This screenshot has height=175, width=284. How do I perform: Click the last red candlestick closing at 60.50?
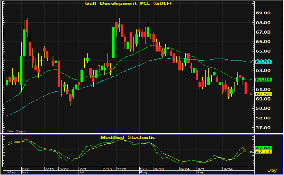click(x=246, y=88)
